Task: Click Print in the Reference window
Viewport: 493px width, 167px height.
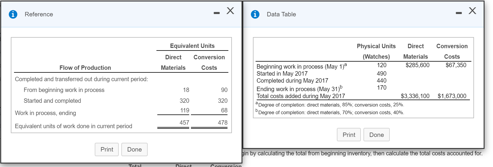Action: (x=107, y=149)
